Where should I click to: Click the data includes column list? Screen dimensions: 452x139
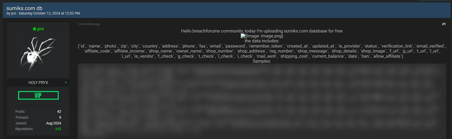262,51
